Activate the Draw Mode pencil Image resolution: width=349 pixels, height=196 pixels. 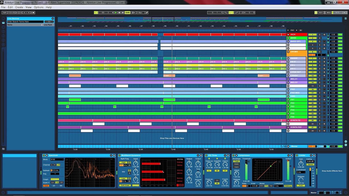(x=147, y=13)
